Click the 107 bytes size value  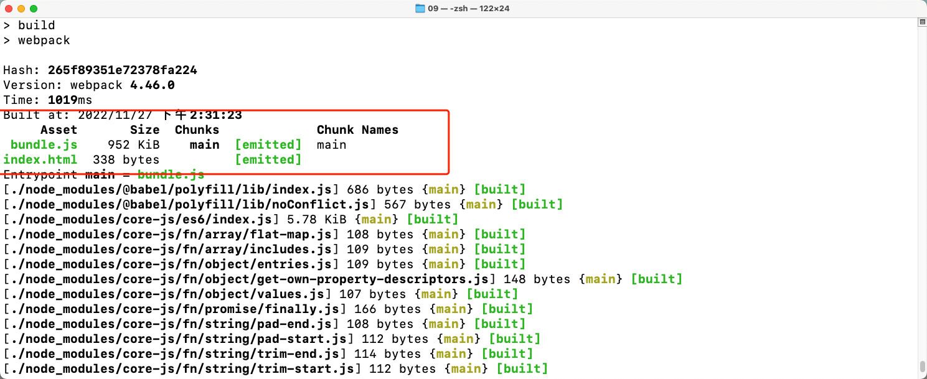click(x=373, y=294)
